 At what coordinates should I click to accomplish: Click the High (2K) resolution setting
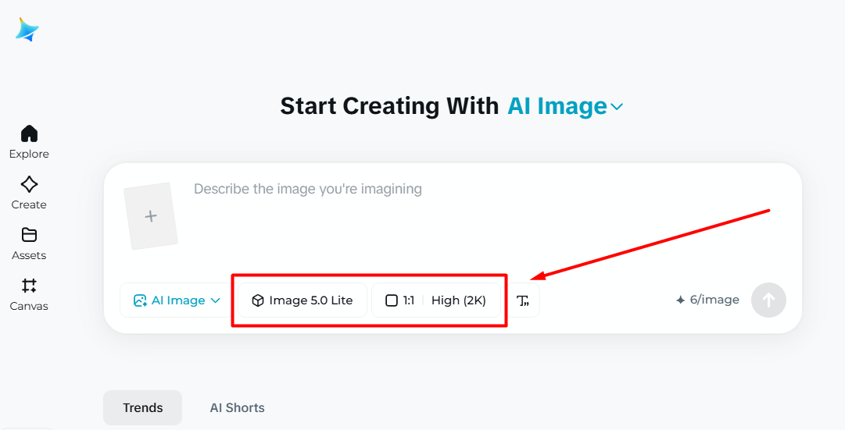click(x=459, y=300)
